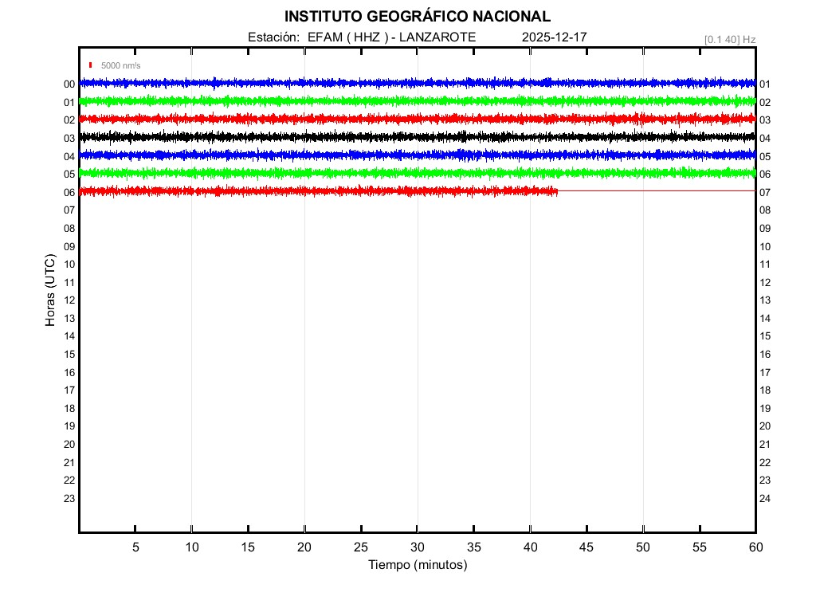816x612 pixels.
Task: Click the [0.1 40] Hz filter label
Action: (x=730, y=39)
